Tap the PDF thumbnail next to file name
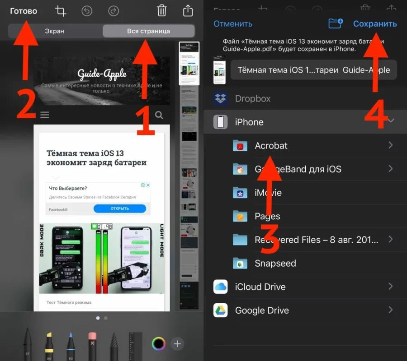Image resolution: width=407 pixels, height=361 pixels. [219, 69]
